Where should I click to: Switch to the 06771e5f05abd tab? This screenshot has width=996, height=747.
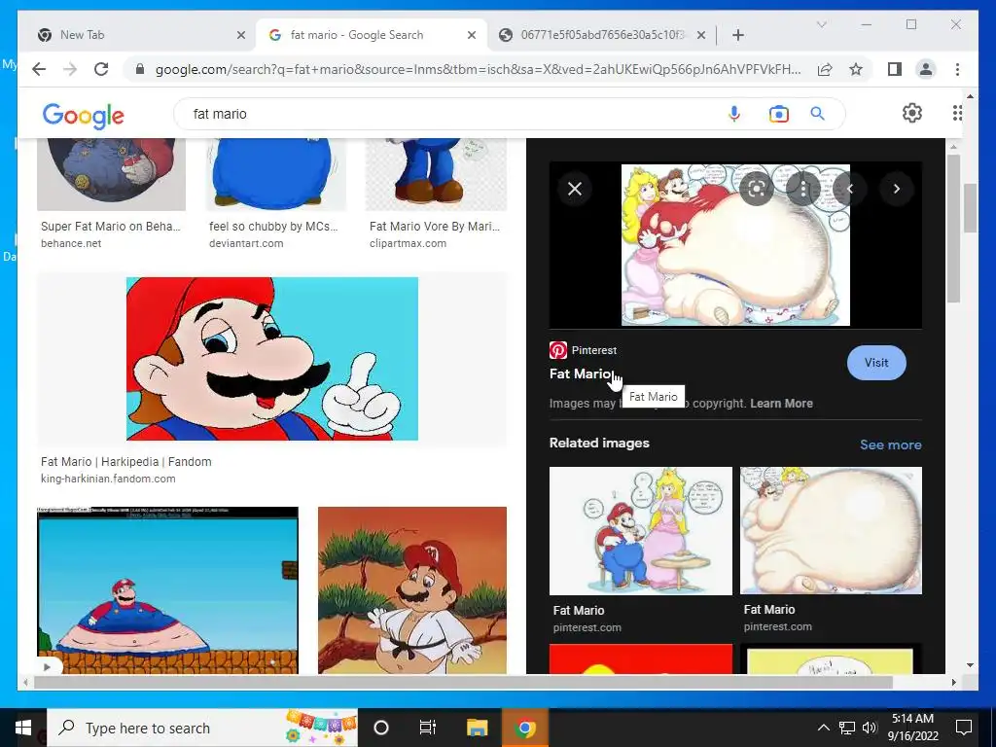600,35
